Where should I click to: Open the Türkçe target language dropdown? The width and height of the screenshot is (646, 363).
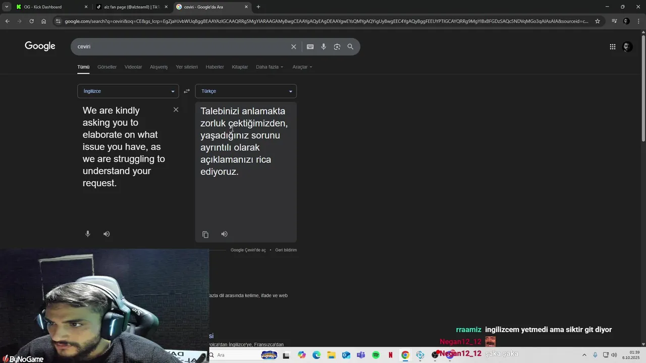coord(246,91)
